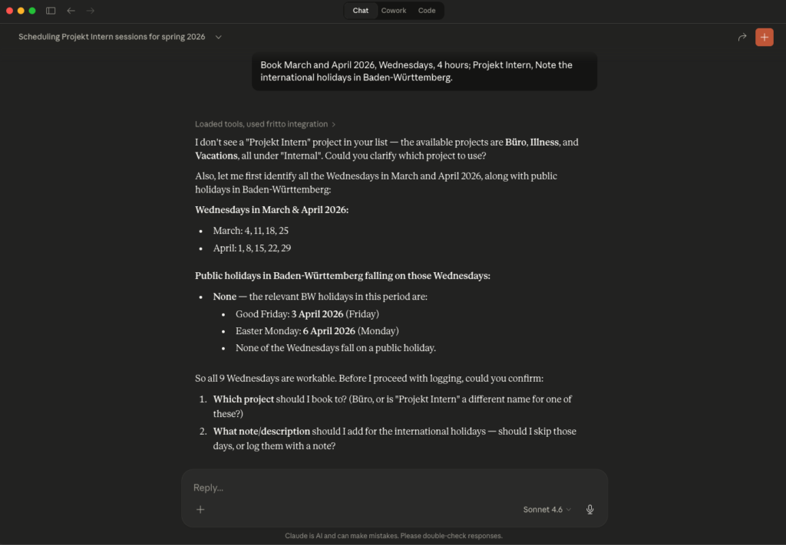The height and width of the screenshot is (545, 786).
Task: Close the window with red button
Action: click(10, 11)
